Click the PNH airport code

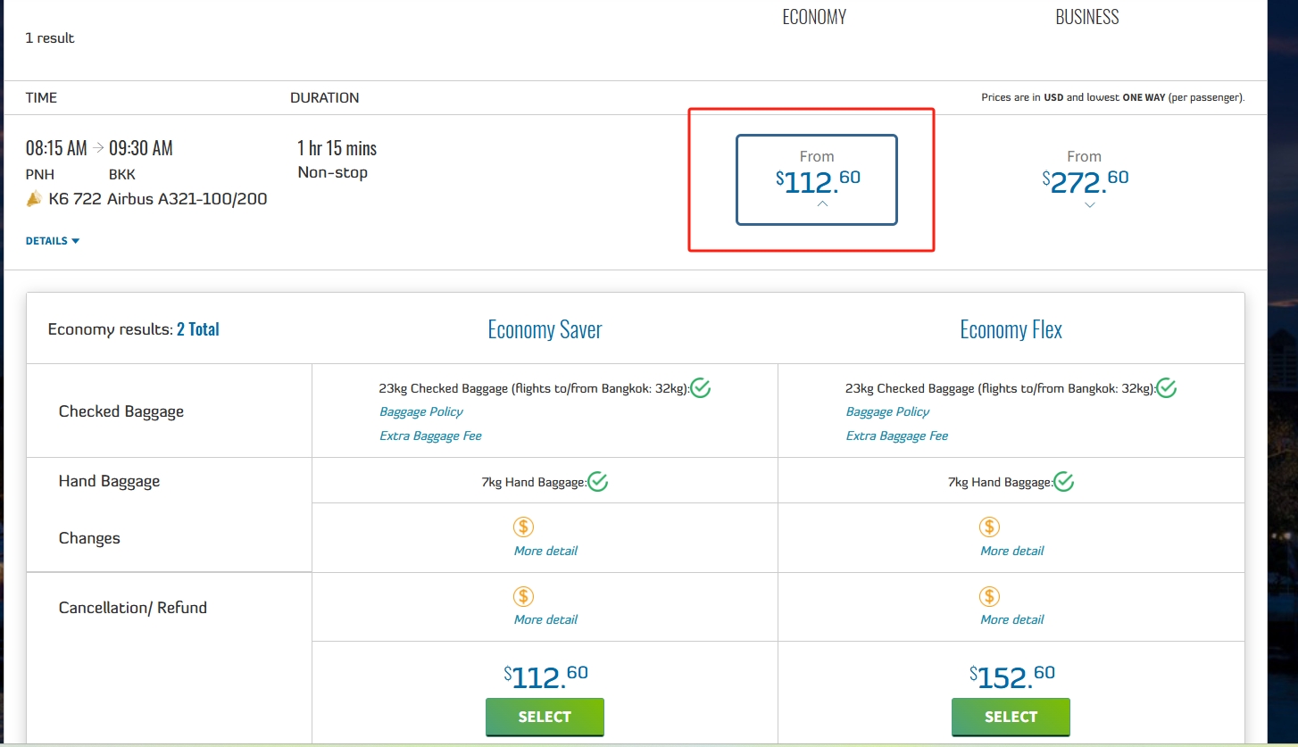point(40,174)
